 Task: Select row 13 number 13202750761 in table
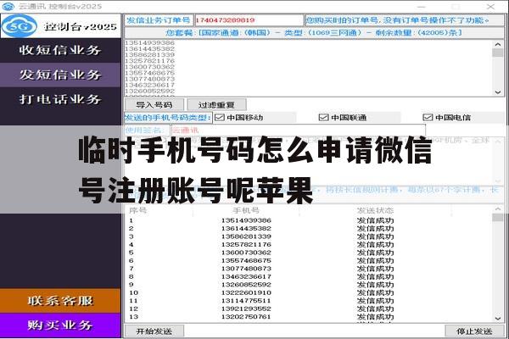point(246,317)
